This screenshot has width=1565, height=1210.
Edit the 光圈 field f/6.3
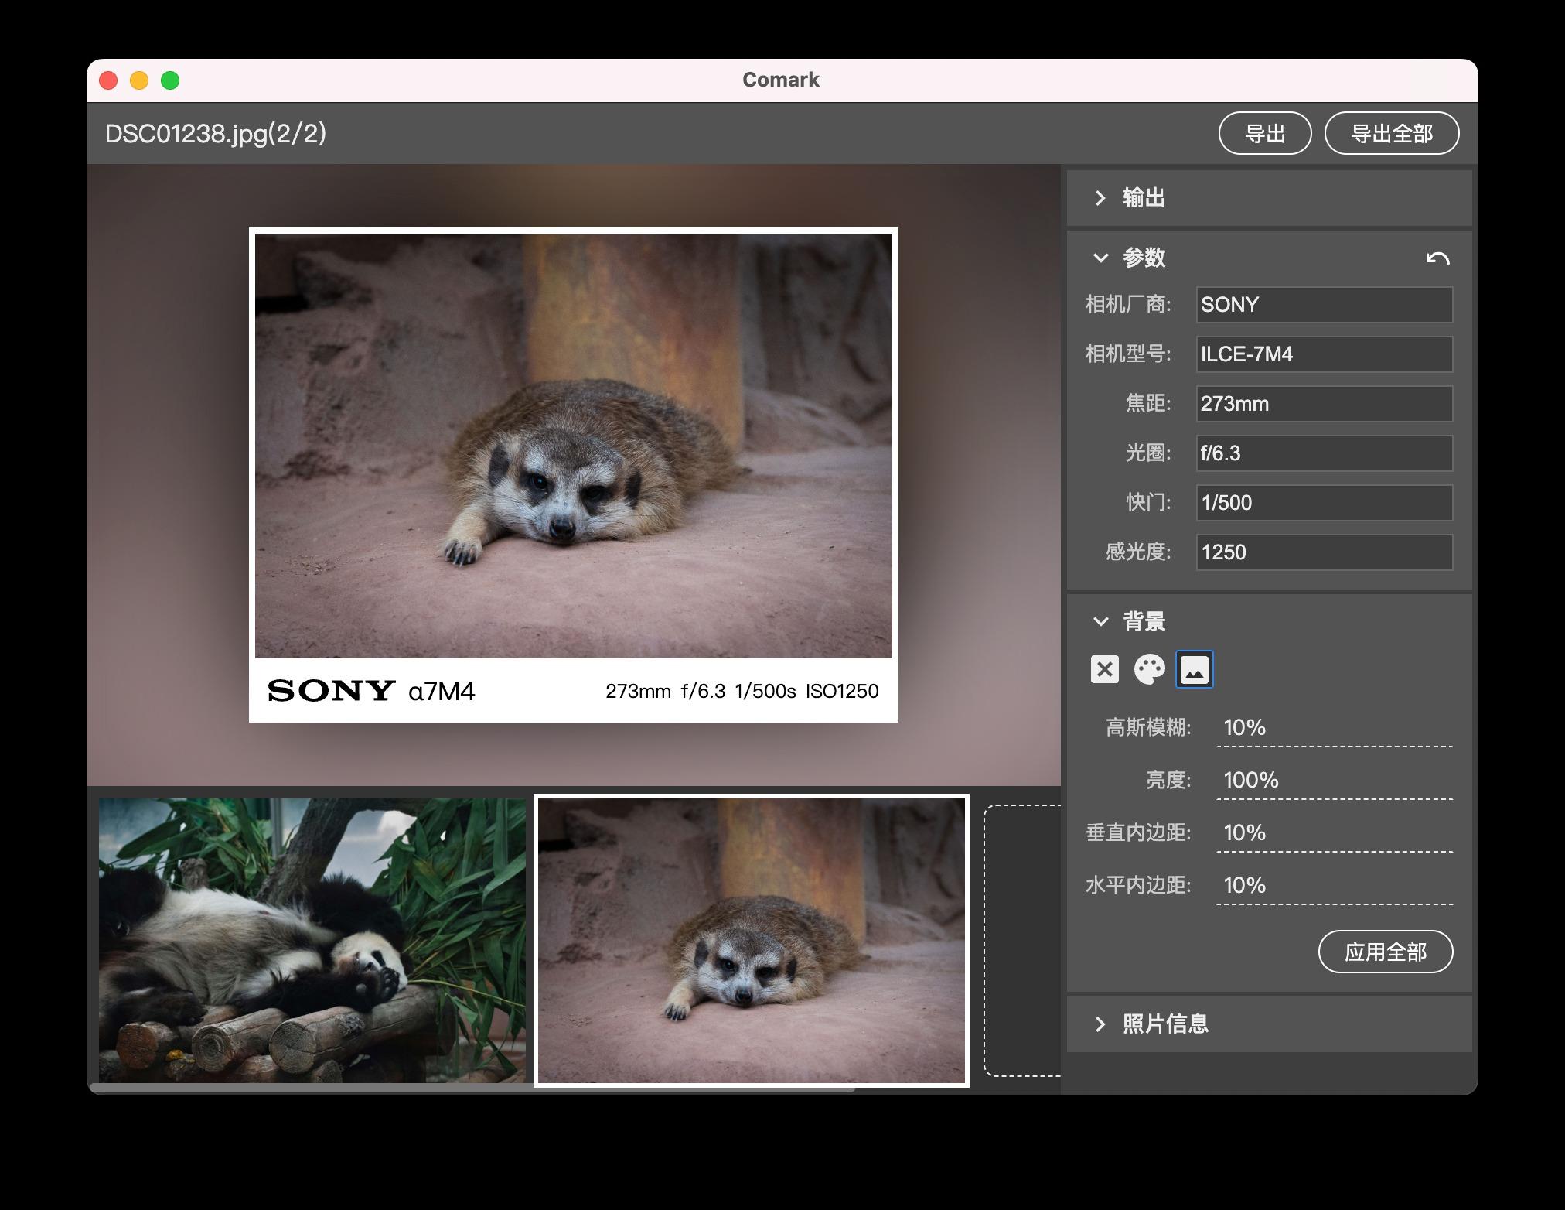(x=1325, y=453)
